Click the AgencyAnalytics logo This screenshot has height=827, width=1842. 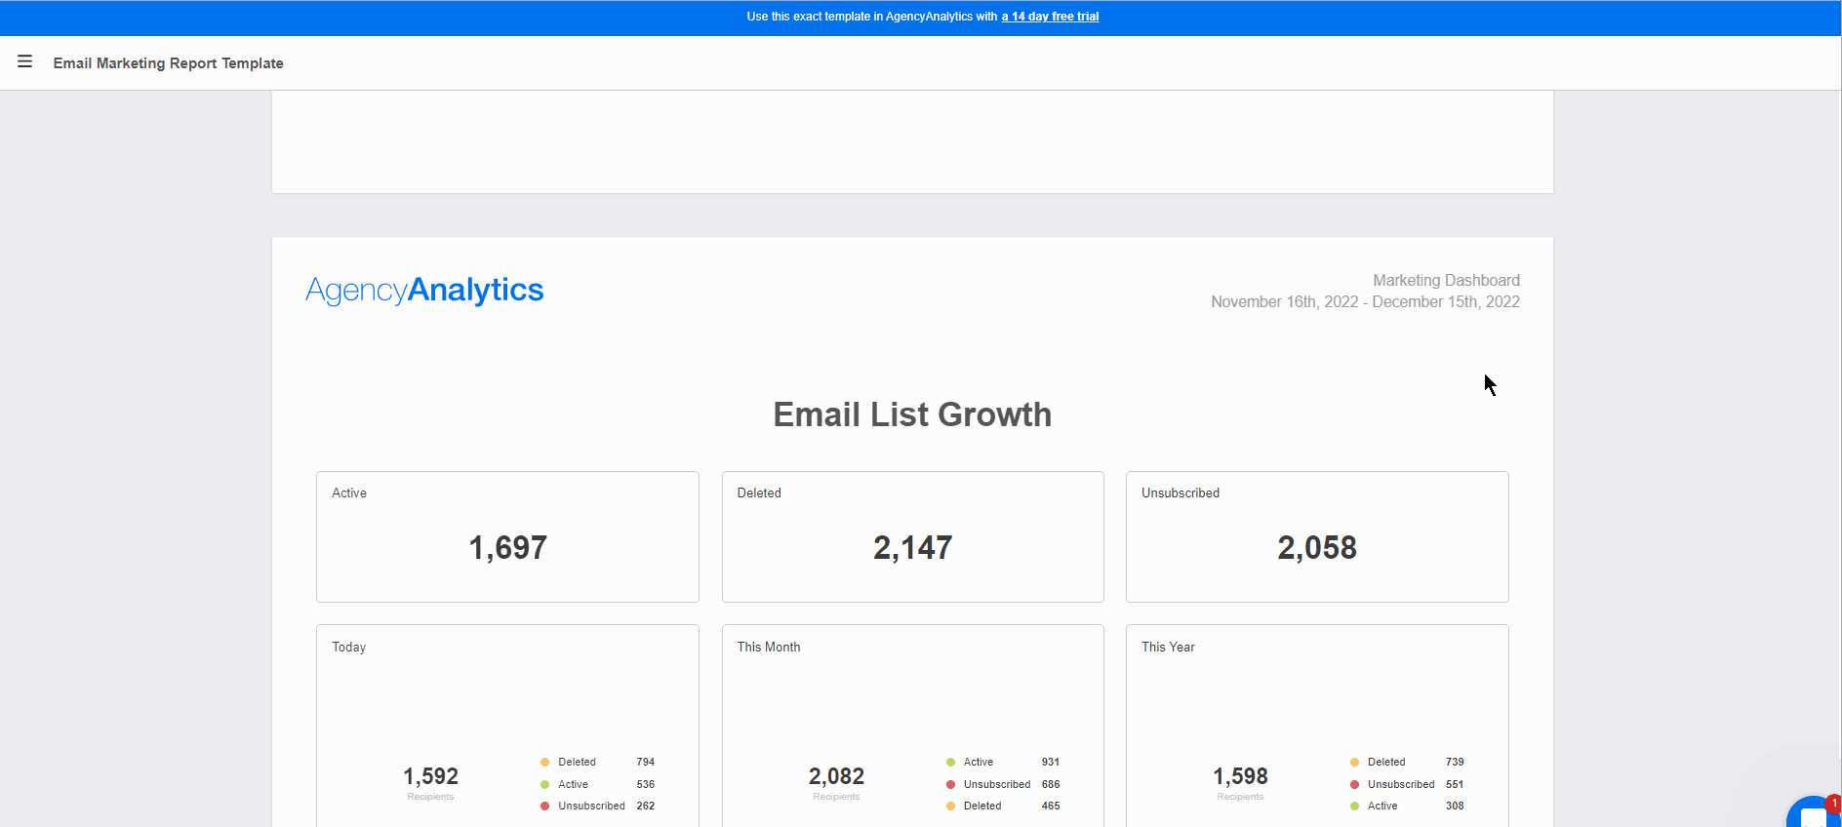point(424,290)
